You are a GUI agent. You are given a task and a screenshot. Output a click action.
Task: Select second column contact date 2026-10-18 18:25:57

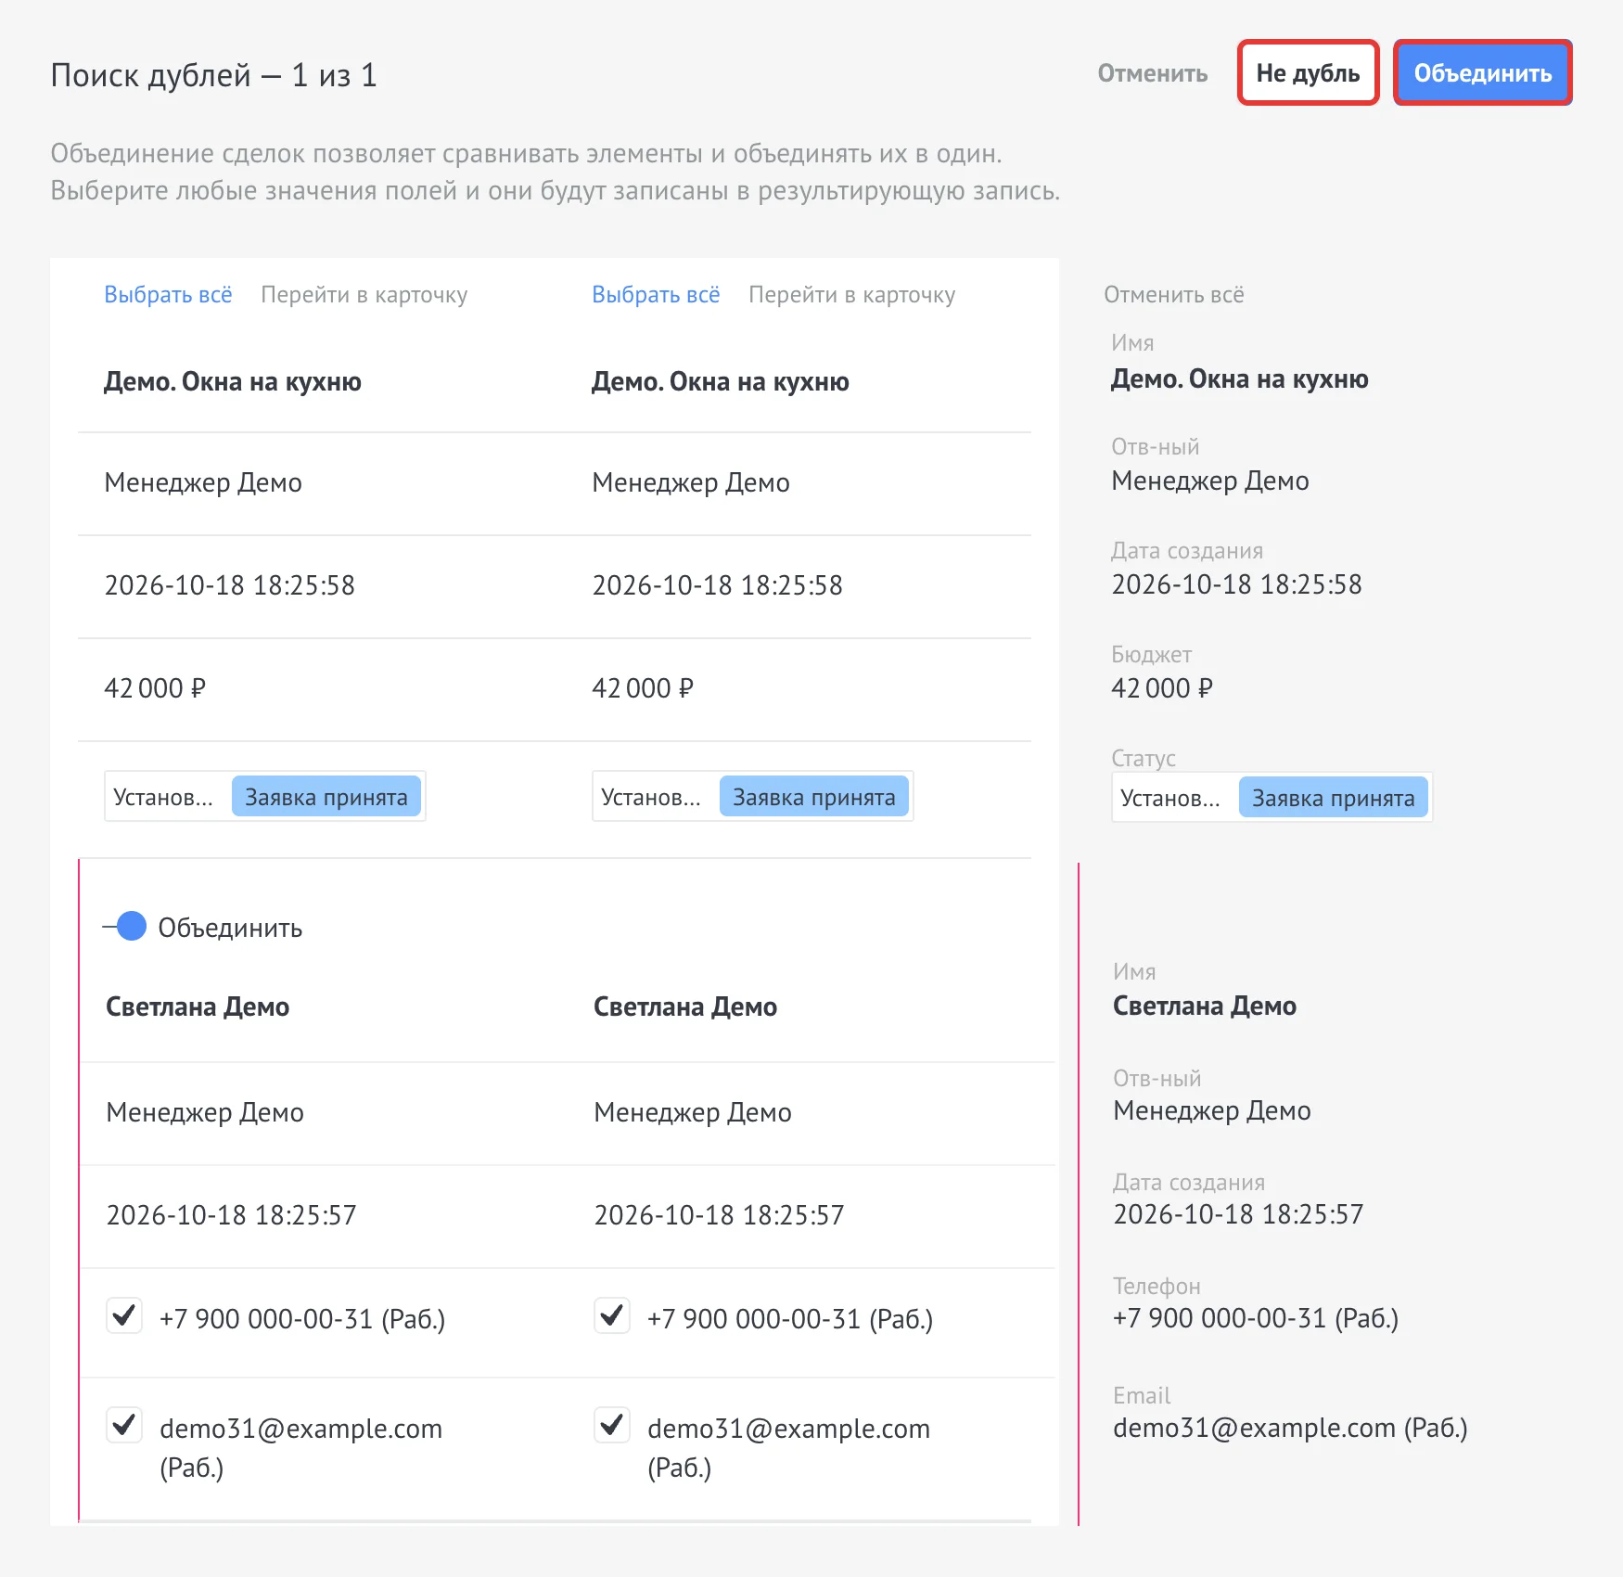719,1215
